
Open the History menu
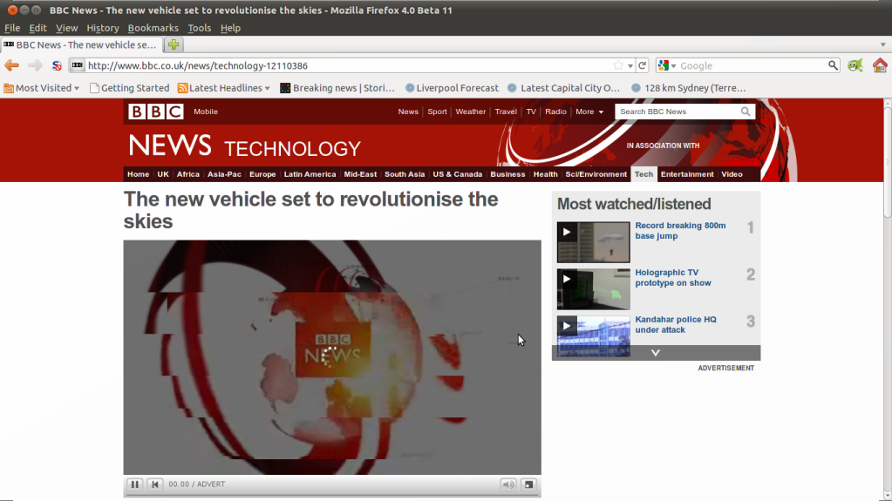102,28
